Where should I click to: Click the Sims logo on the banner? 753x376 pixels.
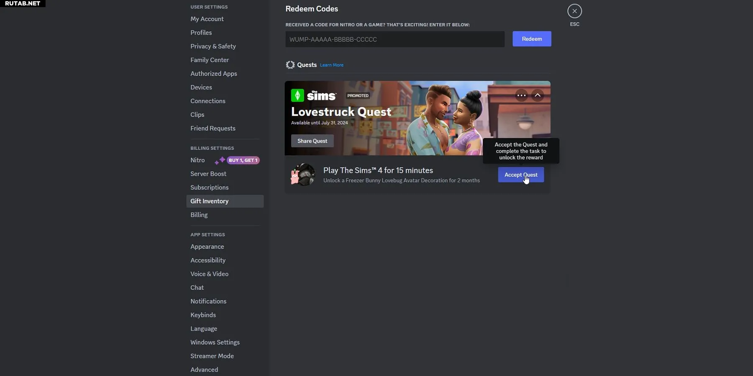(x=314, y=95)
